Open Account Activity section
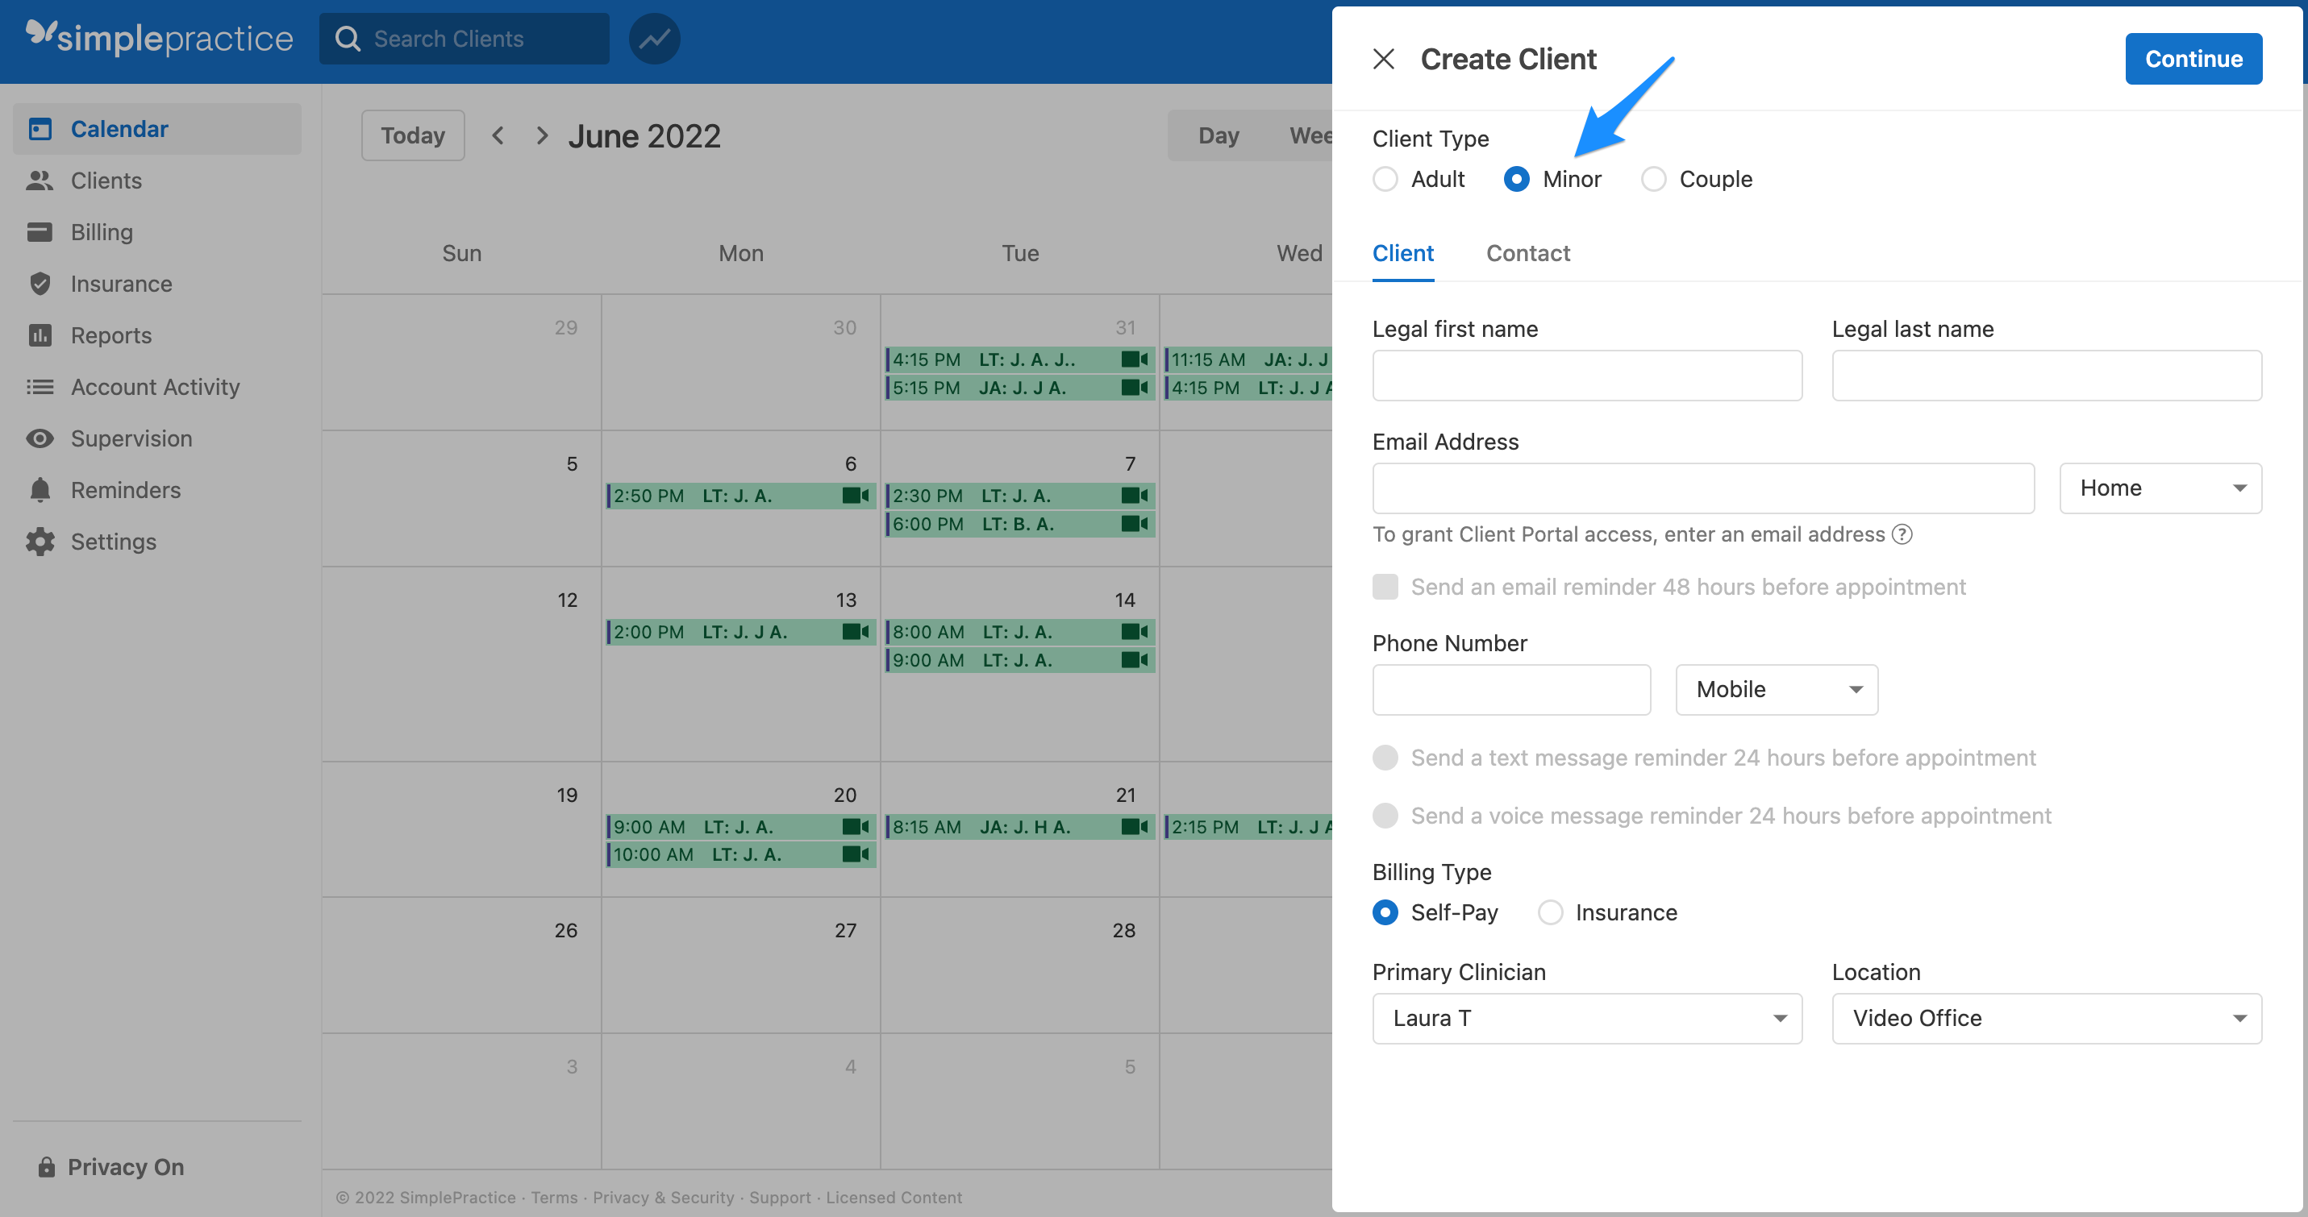This screenshot has width=2308, height=1217. click(x=154, y=386)
